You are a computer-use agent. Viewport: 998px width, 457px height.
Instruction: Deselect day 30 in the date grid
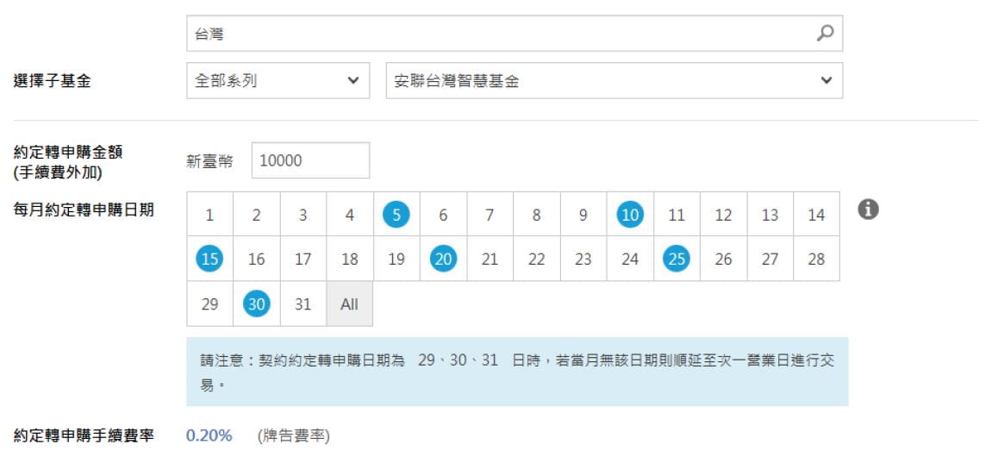[257, 304]
